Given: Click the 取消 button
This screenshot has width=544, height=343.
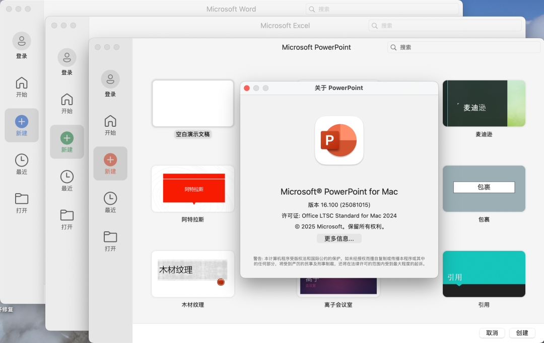Looking at the screenshot, I should (492, 333).
